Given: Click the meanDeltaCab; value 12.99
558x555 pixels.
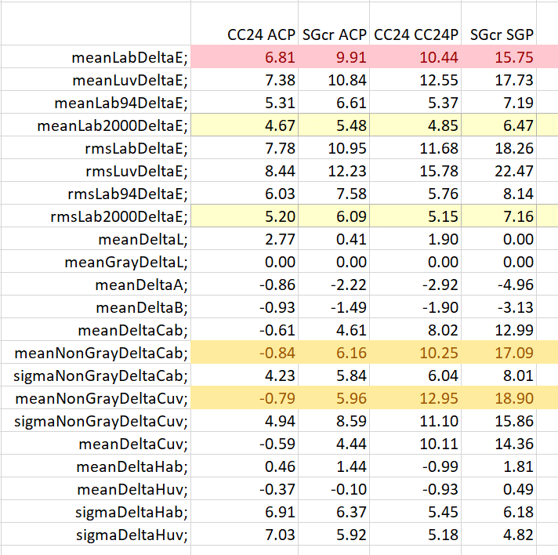Looking at the screenshot, I should tap(498, 330).
